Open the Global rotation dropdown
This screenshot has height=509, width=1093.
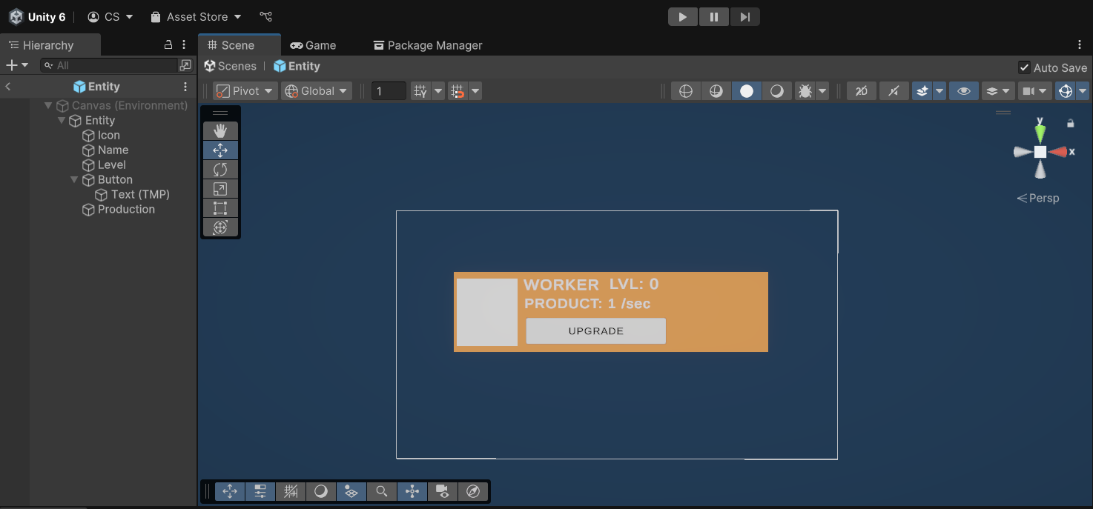(x=317, y=91)
